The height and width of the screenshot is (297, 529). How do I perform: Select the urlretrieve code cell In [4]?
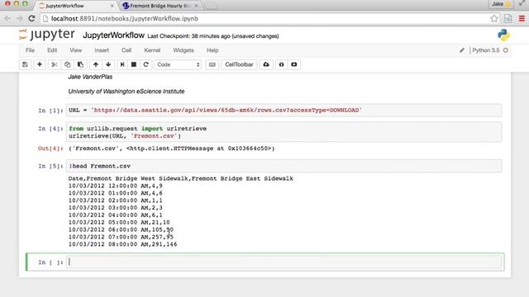284,132
